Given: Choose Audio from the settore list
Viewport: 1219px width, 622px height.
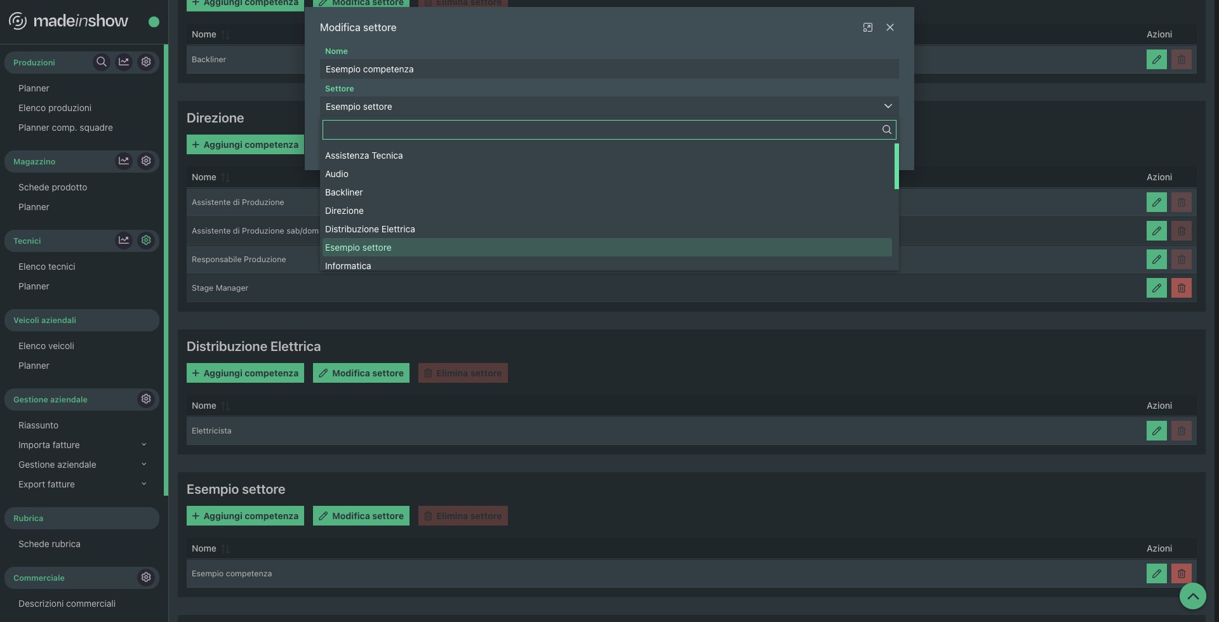Looking at the screenshot, I should 336,174.
